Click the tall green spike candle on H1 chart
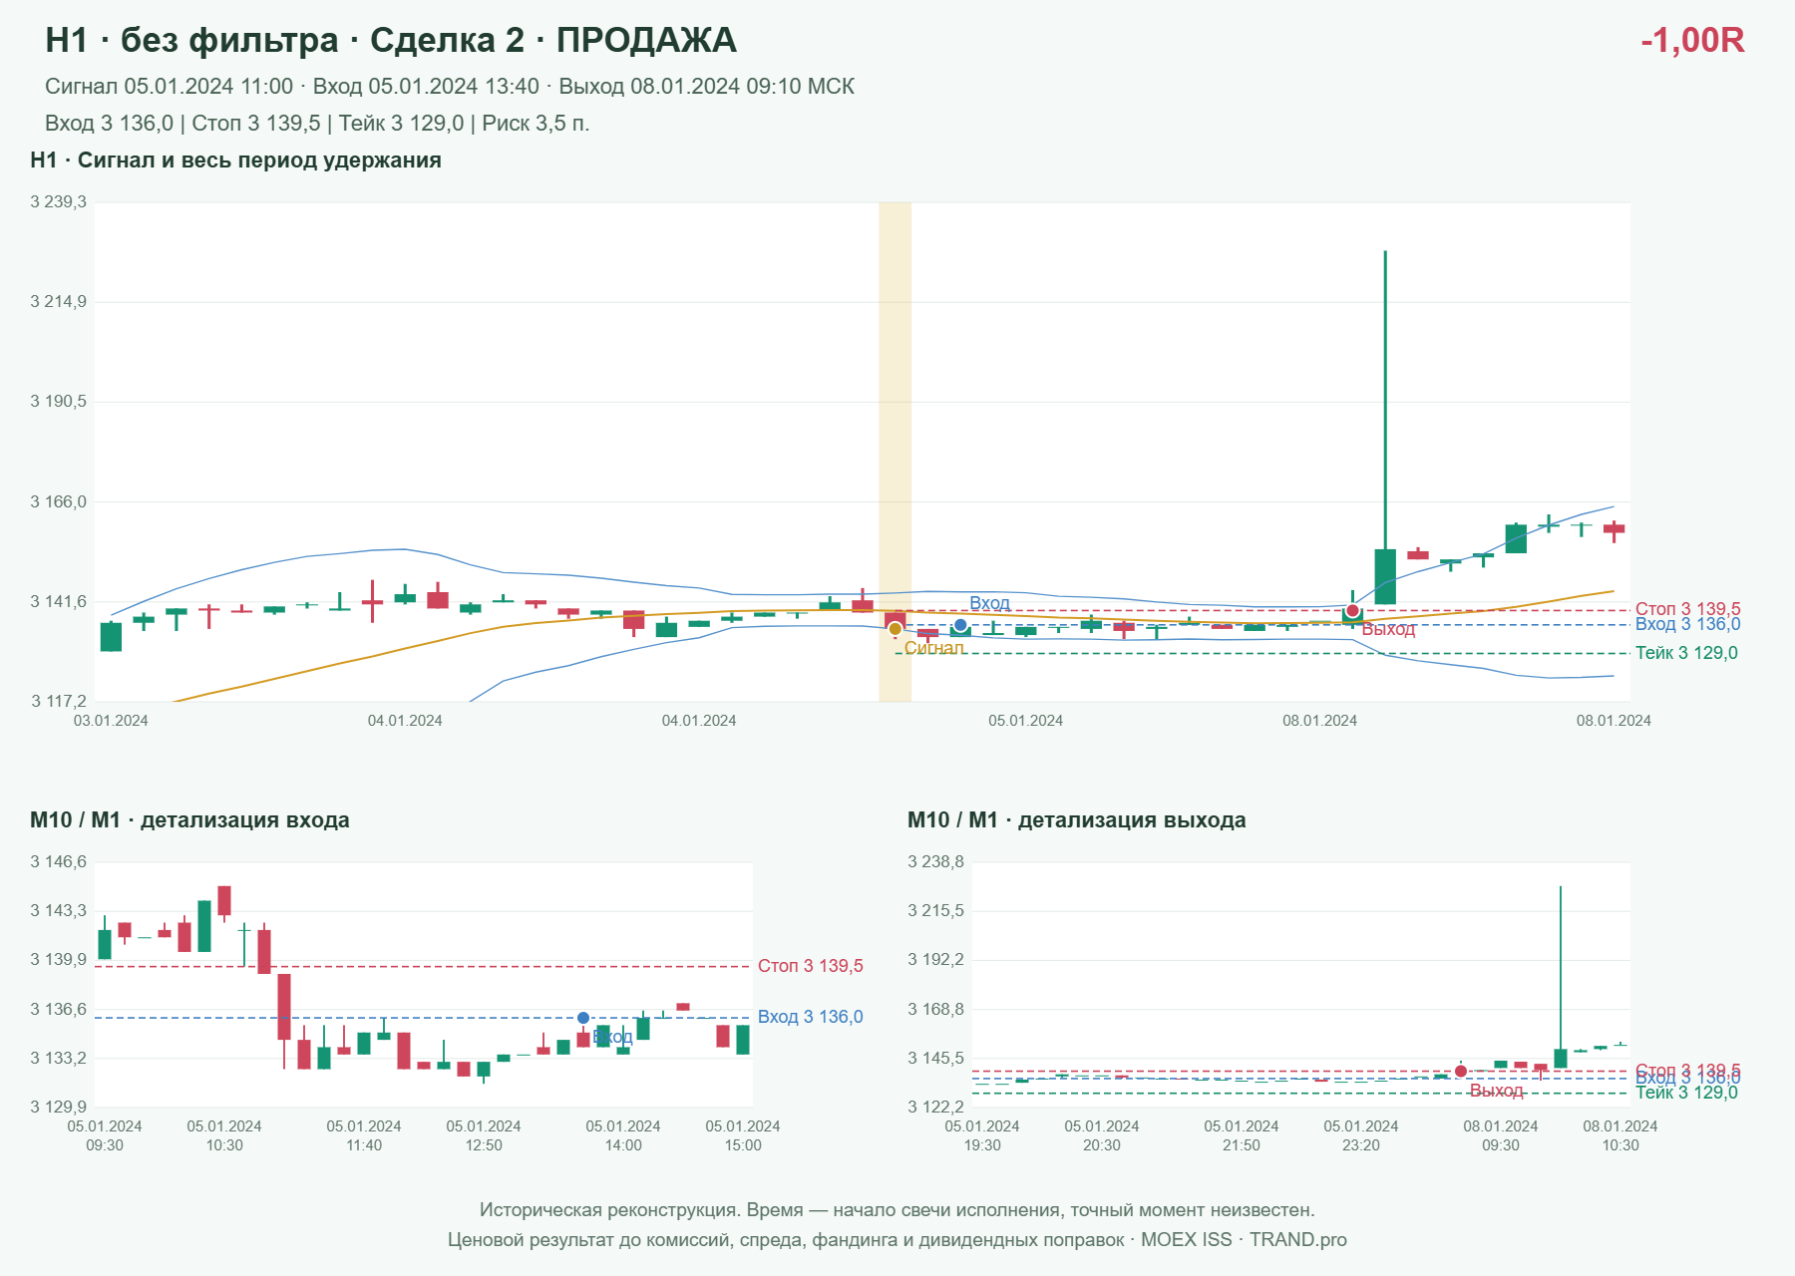This screenshot has width=1795, height=1276. point(1385,428)
